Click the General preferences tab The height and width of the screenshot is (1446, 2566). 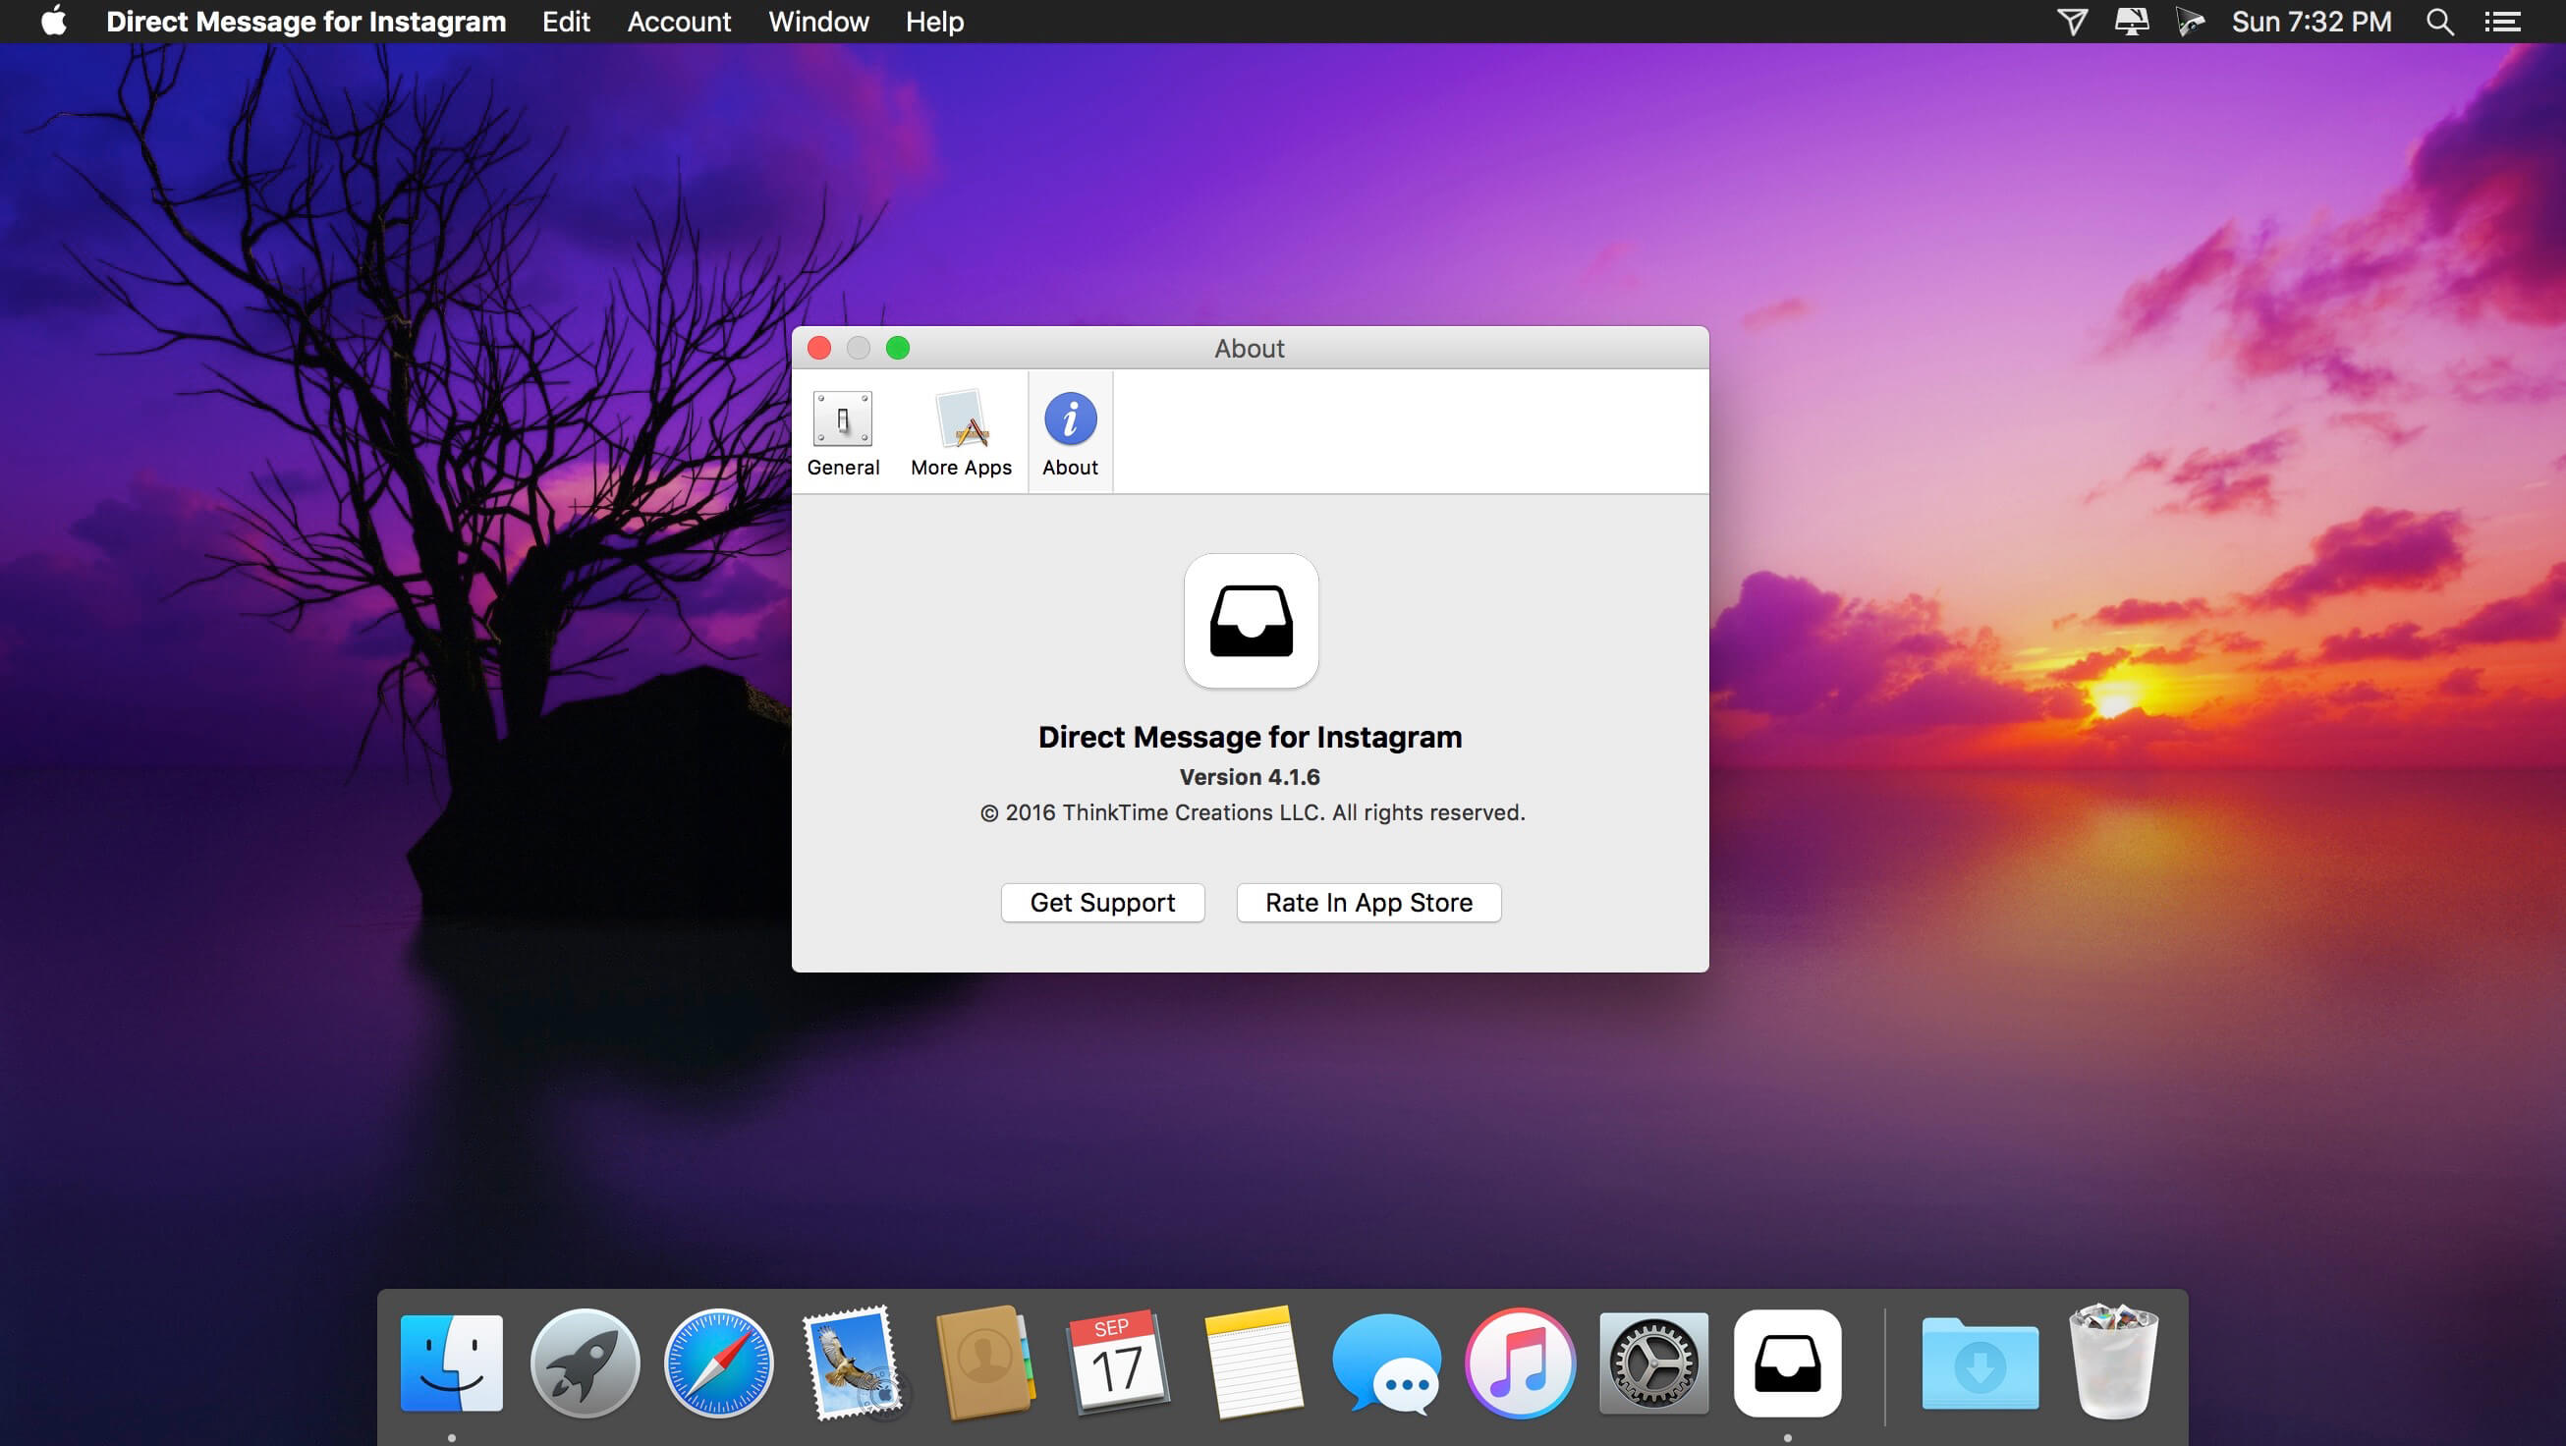(x=843, y=431)
